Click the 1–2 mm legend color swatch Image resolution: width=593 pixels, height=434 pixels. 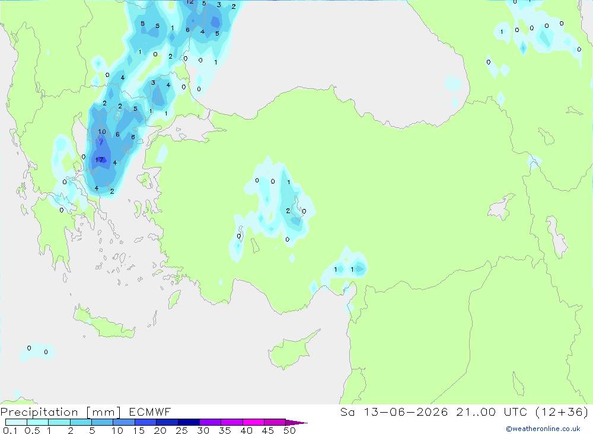pos(59,422)
